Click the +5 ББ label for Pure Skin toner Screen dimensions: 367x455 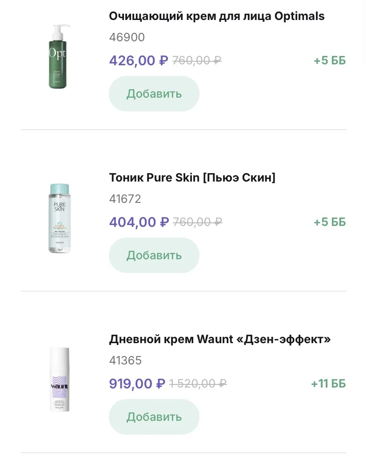pos(330,222)
